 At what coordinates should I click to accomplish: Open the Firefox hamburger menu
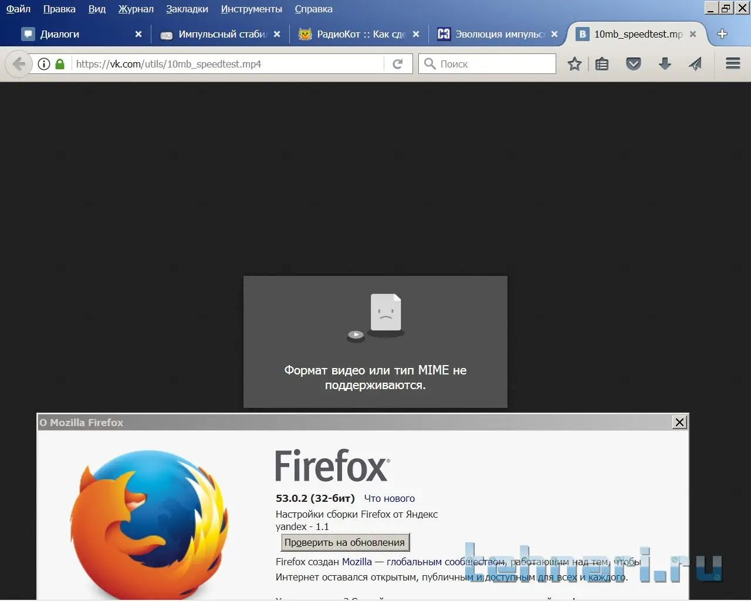click(733, 63)
